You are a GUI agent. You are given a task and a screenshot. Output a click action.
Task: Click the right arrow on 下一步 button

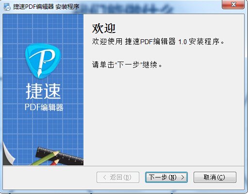pyautogui.click(x=182, y=178)
